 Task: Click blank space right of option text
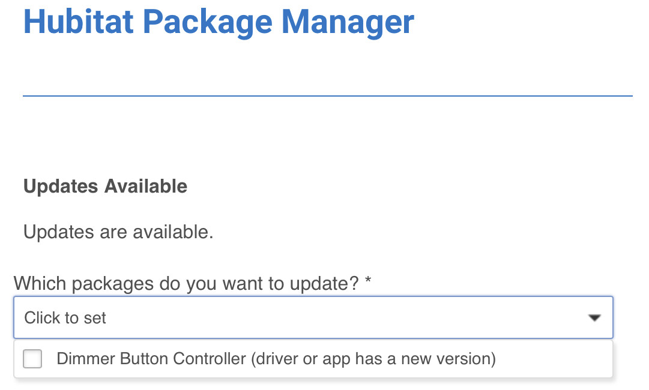coord(552,359)
